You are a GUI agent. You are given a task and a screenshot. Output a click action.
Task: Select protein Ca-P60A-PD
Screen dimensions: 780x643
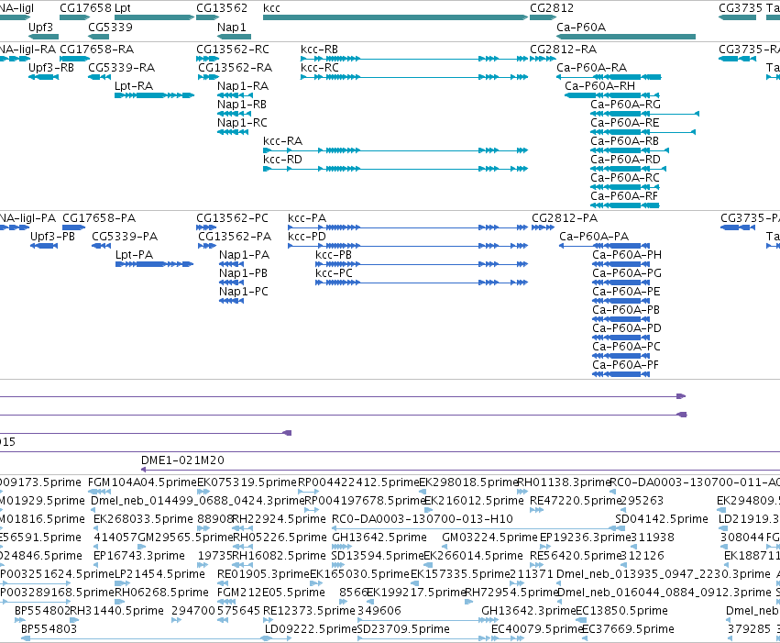[x=627, y=328]
